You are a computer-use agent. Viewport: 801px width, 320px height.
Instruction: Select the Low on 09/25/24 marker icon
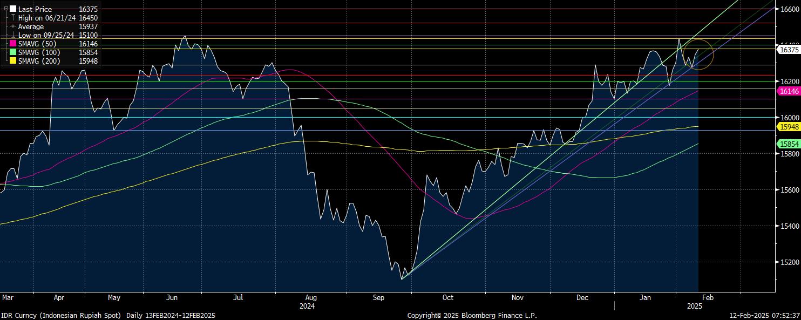click(x=13, y=35)
